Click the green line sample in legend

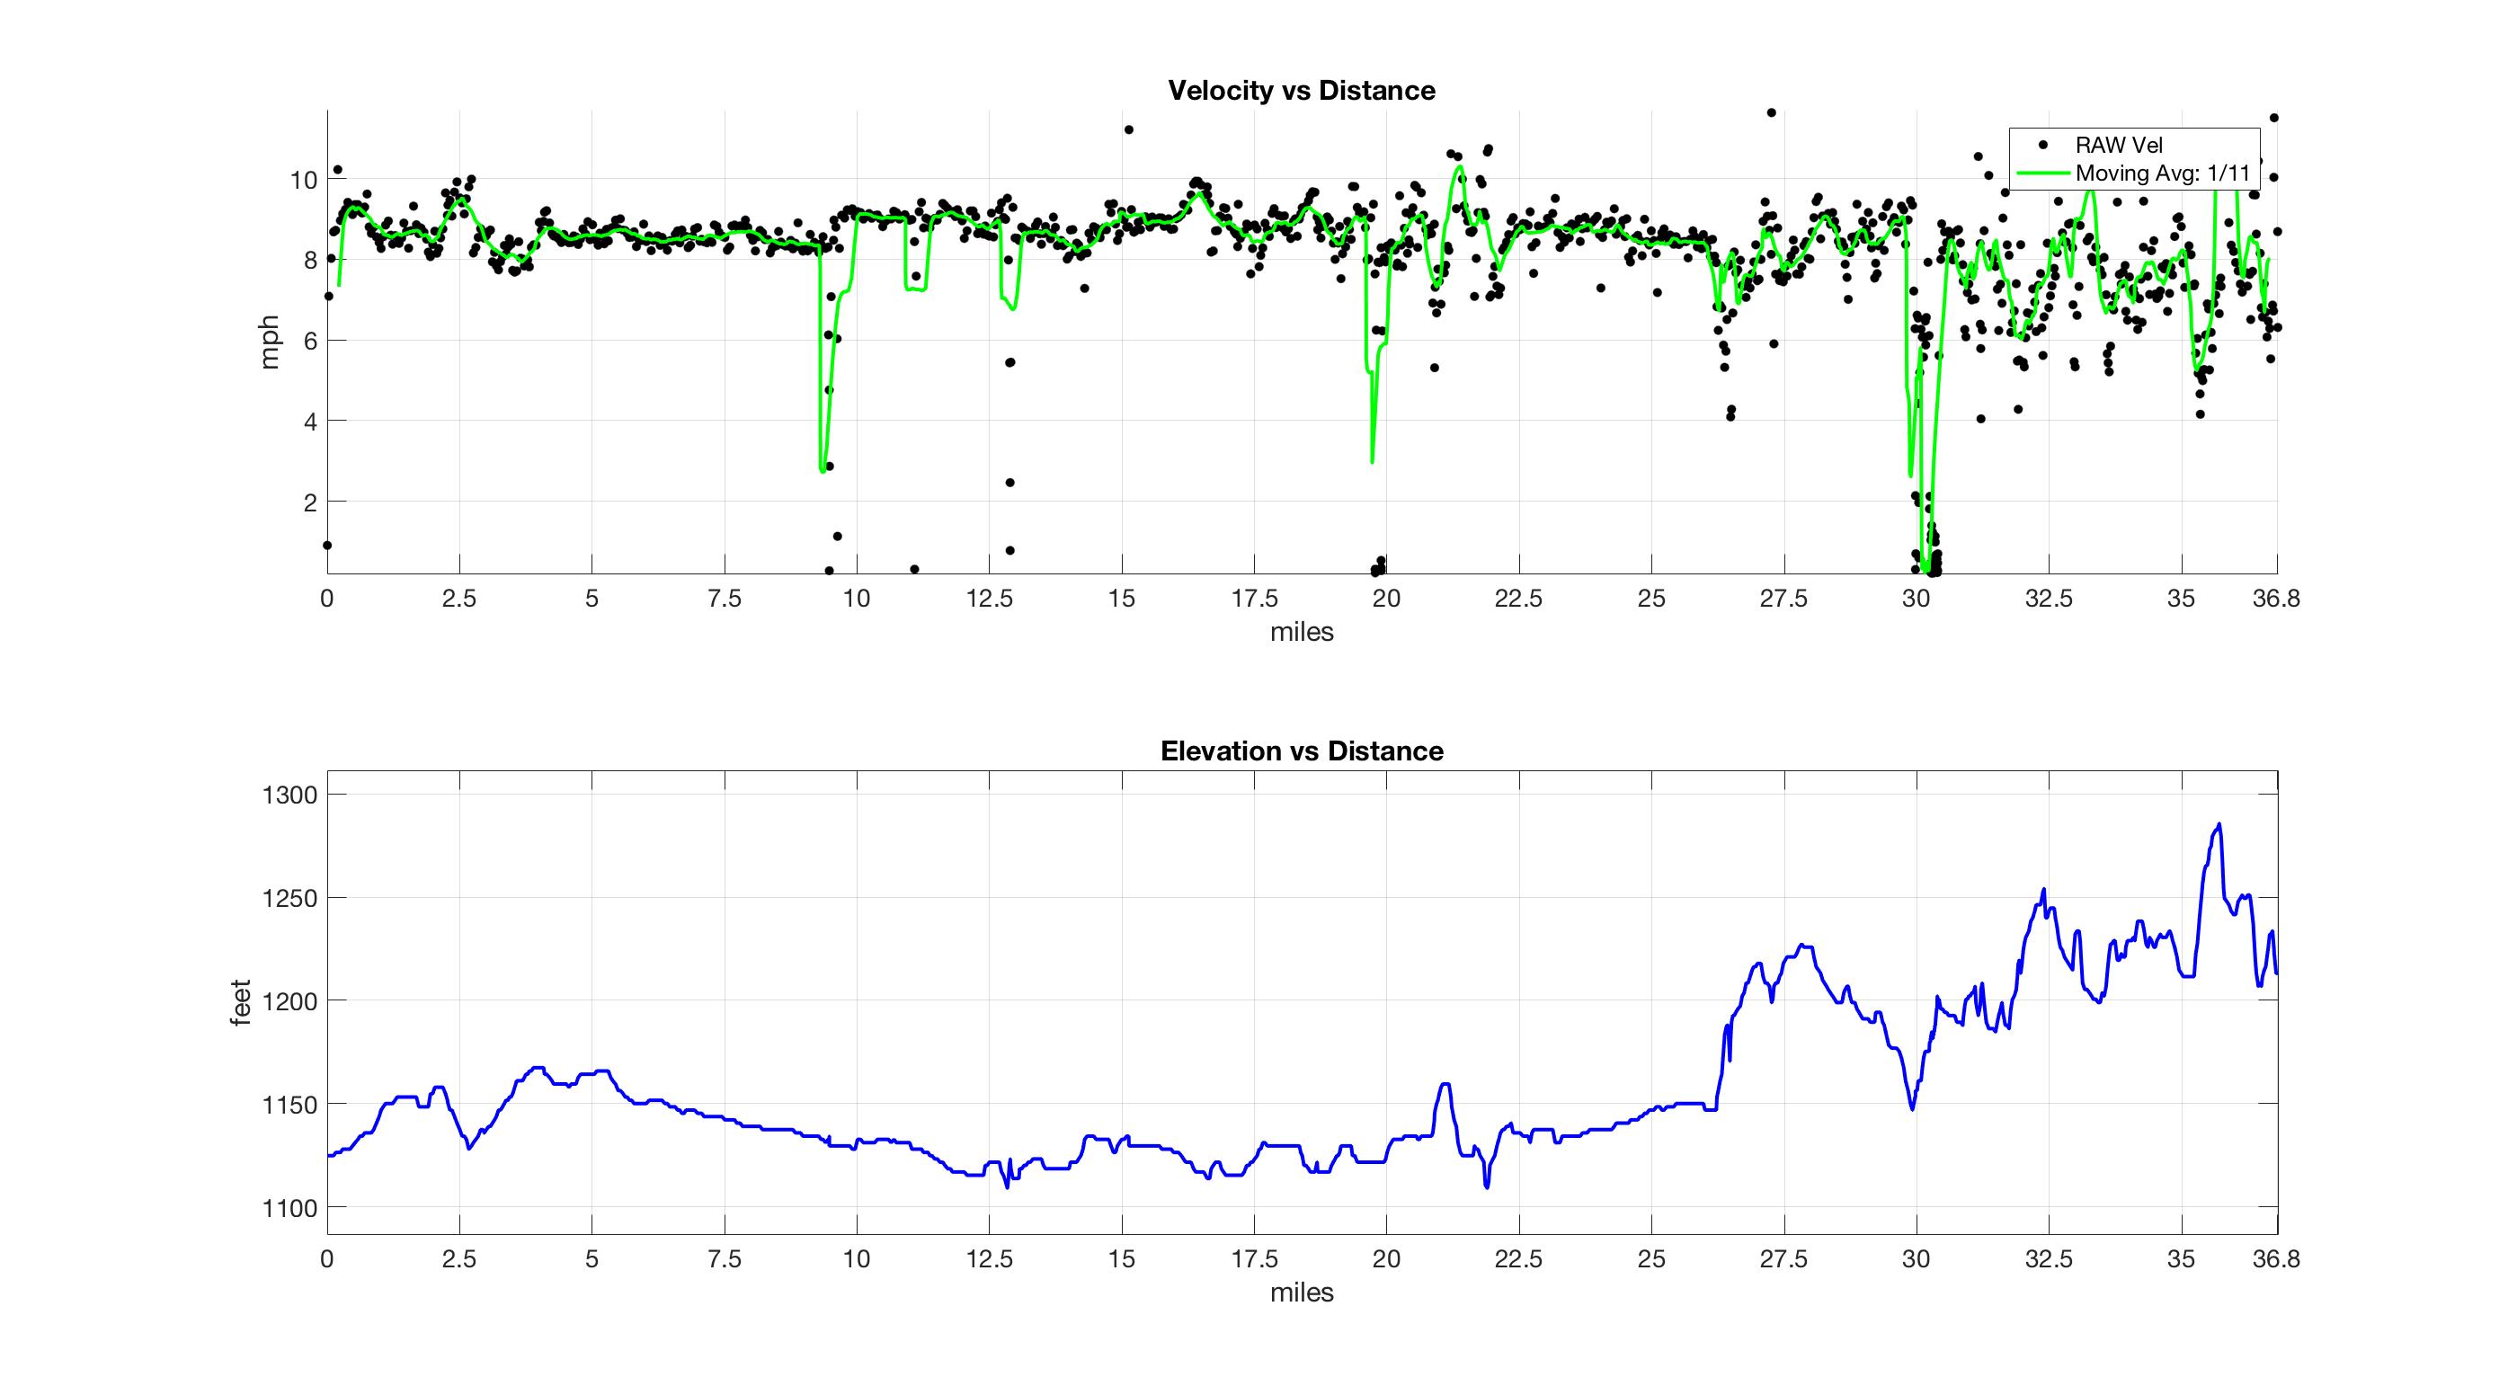[x=2042, y=173]
